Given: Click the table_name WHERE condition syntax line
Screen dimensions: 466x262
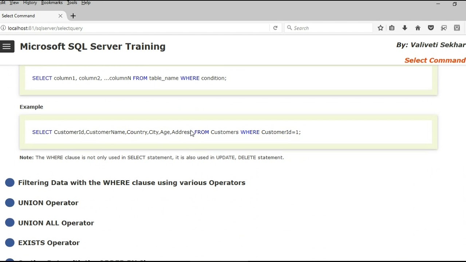Looking at the screenshot, I should [129, 78].
